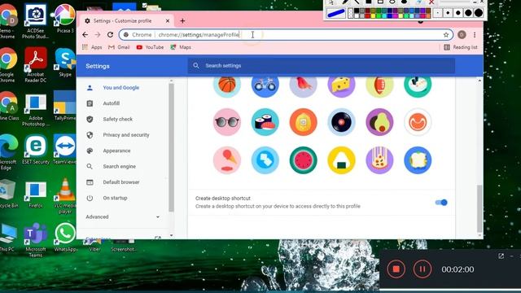The width and height of the screenshot is (521, 293).
Task: Choose the smallest pen size dot
Action: click(438, 13)
